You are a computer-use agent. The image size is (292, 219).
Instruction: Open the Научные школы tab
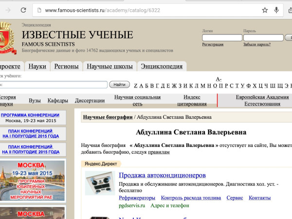click(x=109, y=66)
